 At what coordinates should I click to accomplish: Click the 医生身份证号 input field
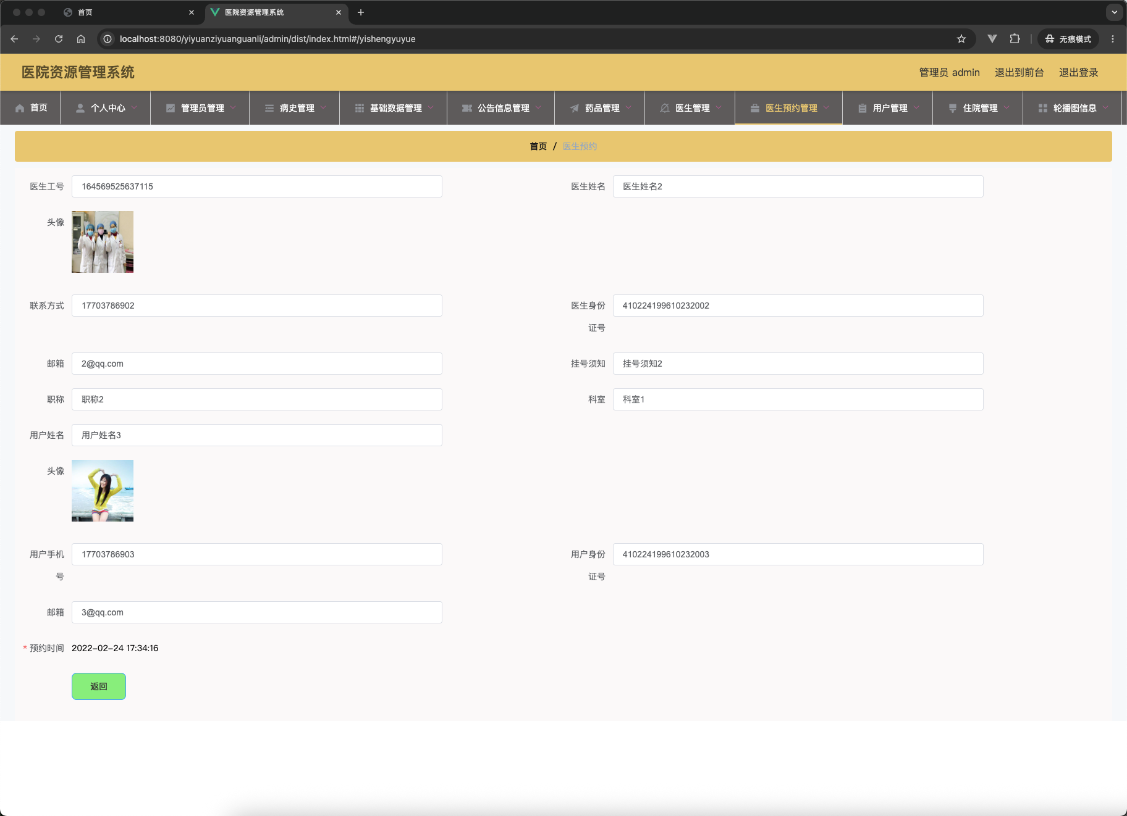(798, 306)
